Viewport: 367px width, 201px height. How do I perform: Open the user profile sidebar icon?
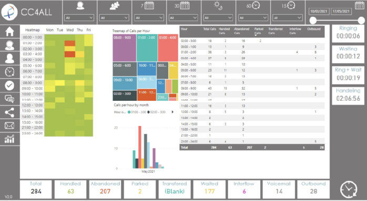pos(9,58)
